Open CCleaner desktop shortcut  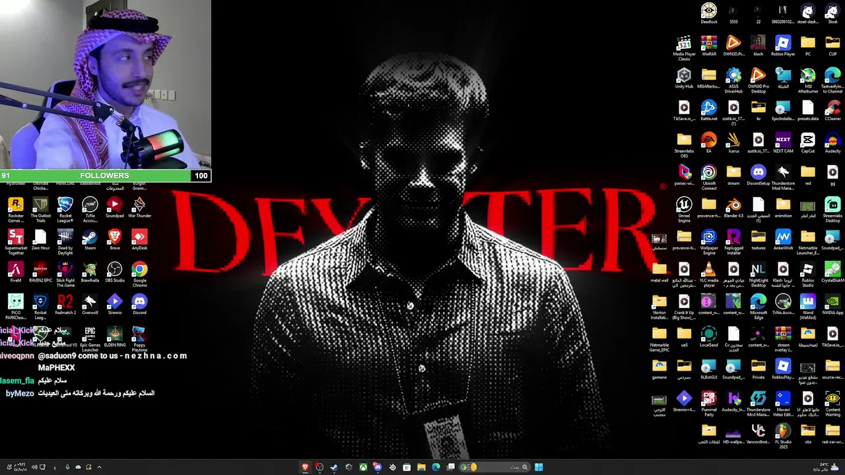pos(832,110)
